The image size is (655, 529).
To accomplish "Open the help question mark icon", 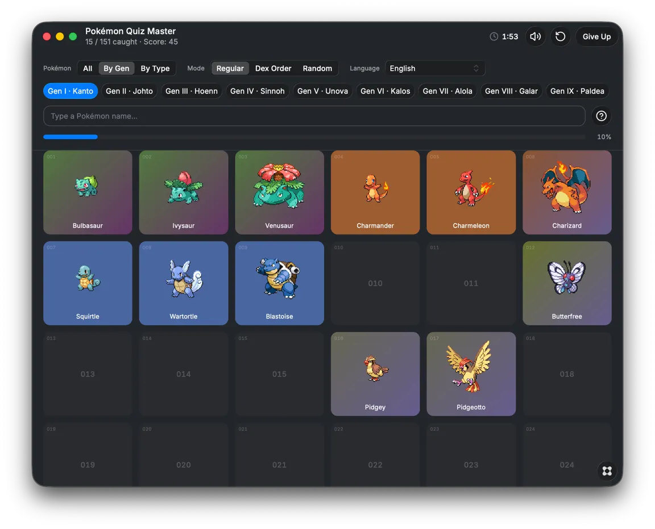I will click(601, 116).
